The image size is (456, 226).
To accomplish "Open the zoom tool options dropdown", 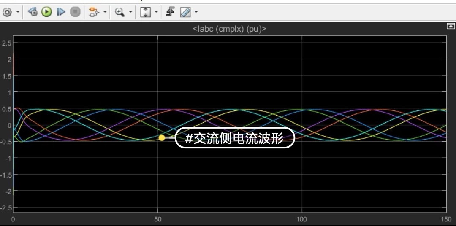I will (130, 12).
